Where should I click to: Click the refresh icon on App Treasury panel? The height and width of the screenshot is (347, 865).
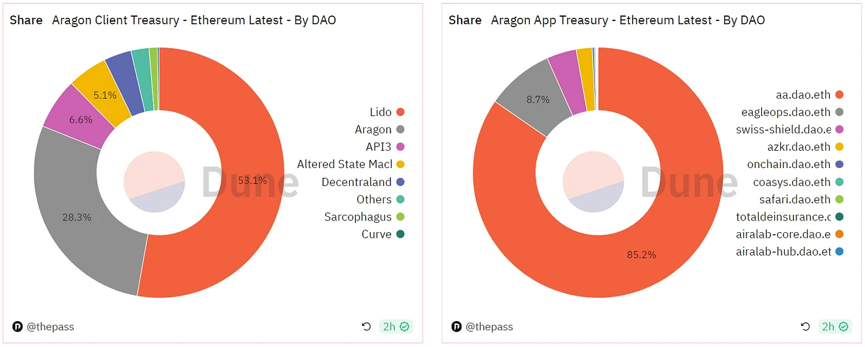tap(805, 327)
